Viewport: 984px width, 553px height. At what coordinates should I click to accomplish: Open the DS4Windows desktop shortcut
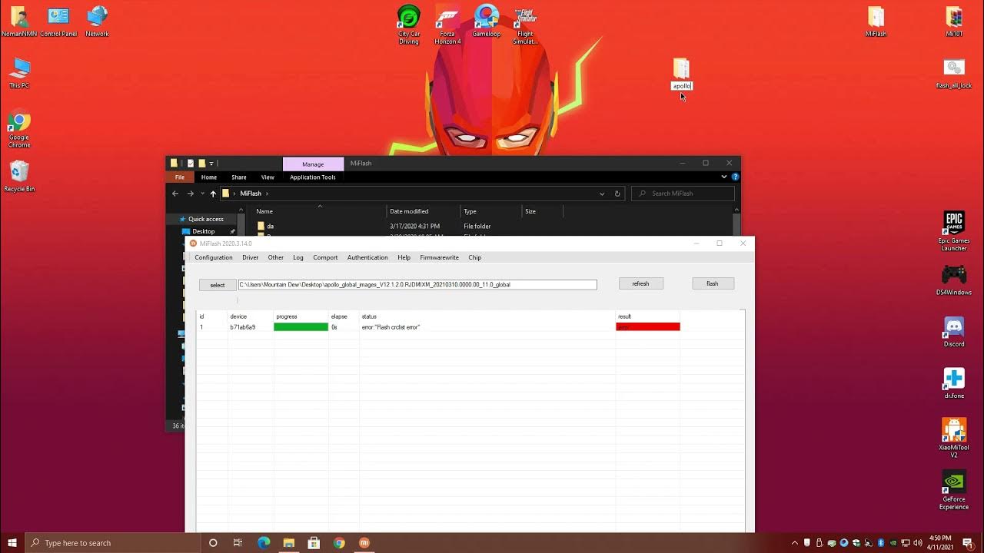(954, 280)
